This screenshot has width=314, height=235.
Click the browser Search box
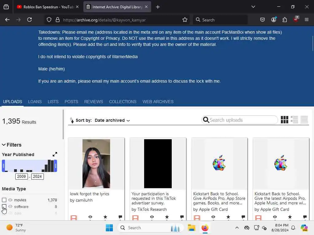click(220, 20)
